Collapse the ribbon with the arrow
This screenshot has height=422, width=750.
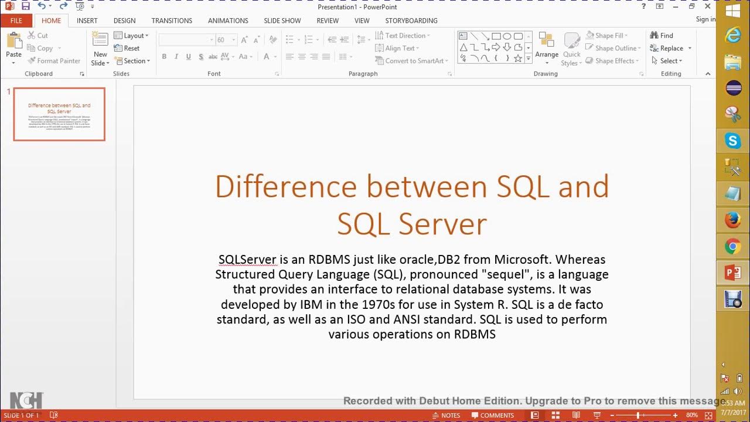click(708, 74)
